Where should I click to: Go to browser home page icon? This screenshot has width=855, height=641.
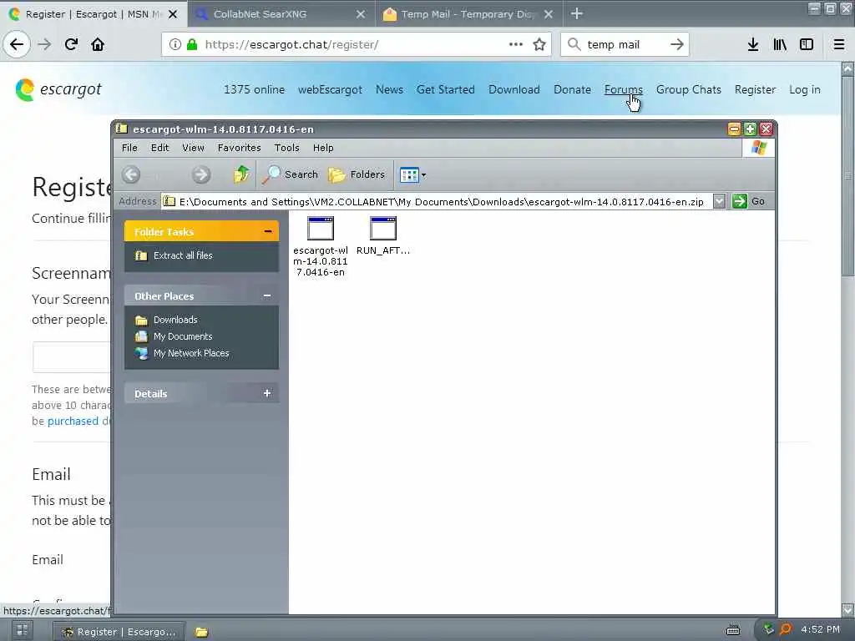pos(98,44)
